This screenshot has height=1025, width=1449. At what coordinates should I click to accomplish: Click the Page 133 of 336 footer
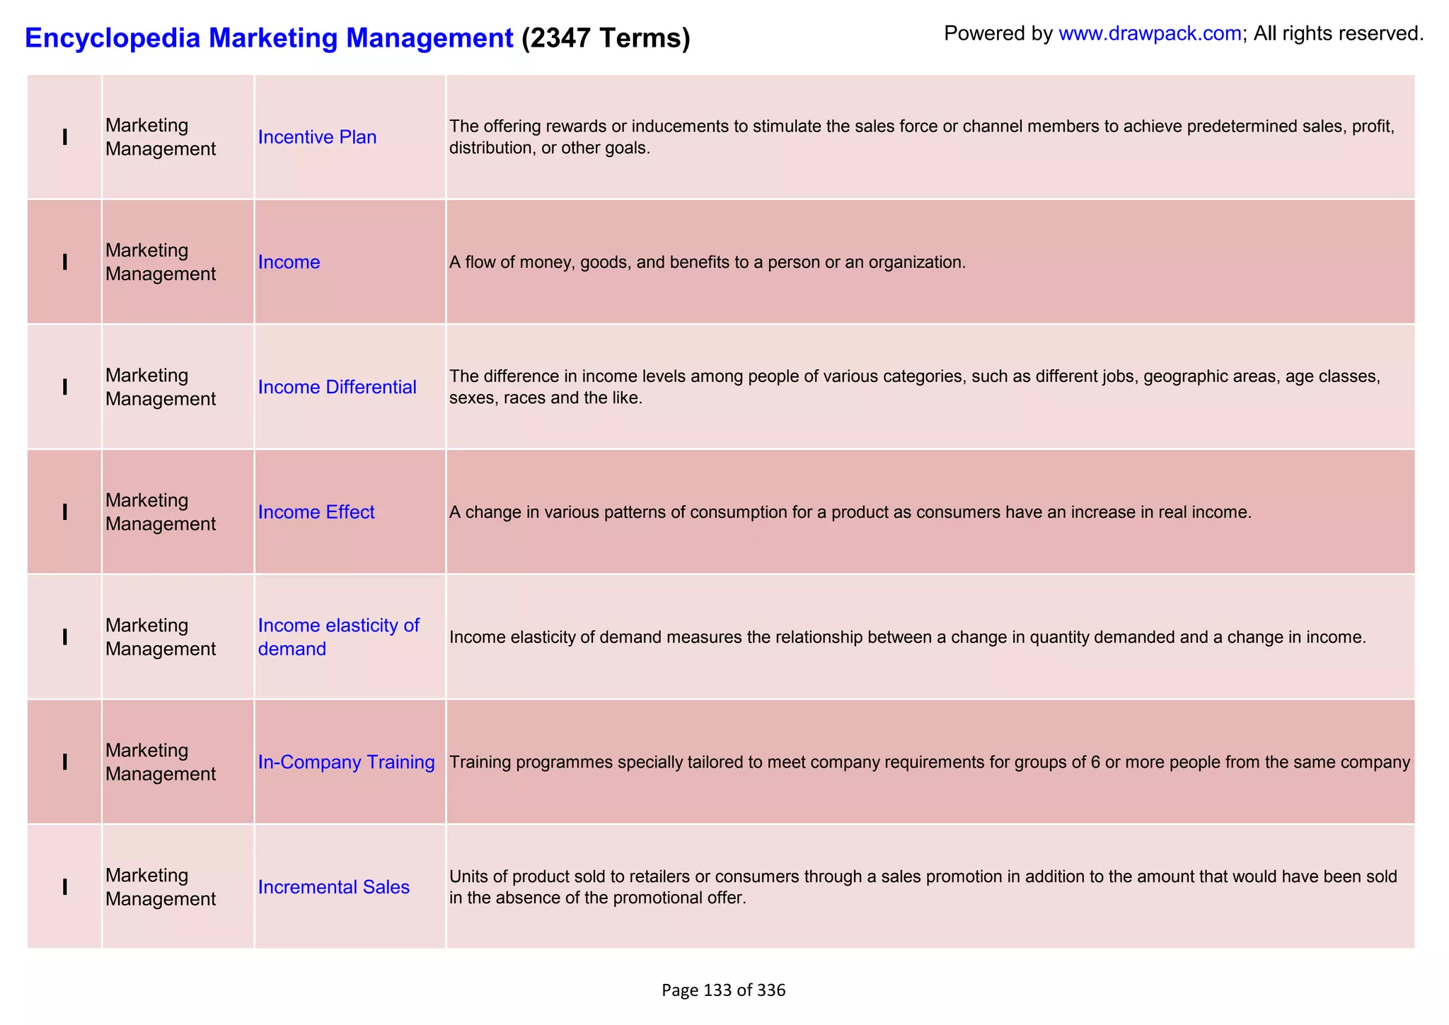click(723, 990)
